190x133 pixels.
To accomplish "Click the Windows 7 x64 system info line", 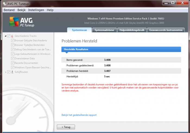I will (126, 19).
